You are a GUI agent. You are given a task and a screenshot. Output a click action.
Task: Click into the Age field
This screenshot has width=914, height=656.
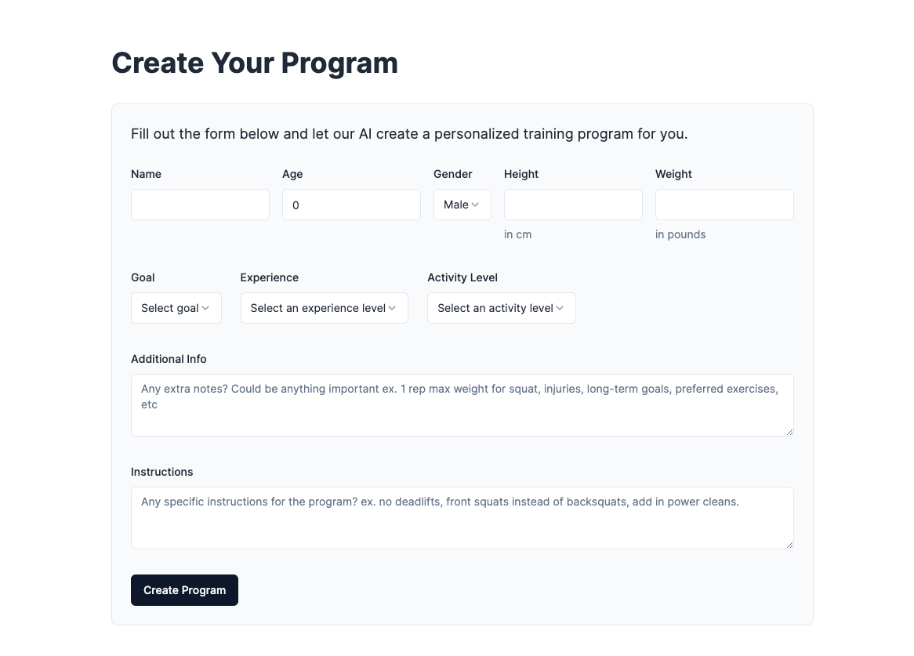(x=351, y=205)
